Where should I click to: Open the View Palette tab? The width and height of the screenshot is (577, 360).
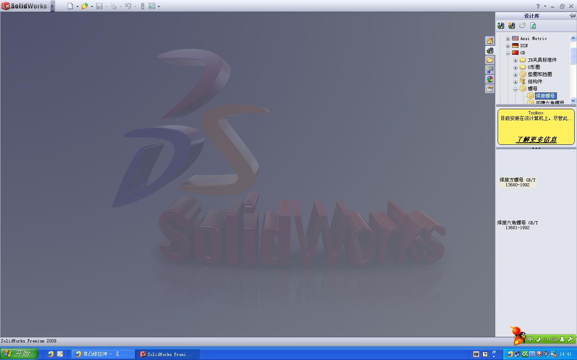pyautogui.click(x=490, y=70)
